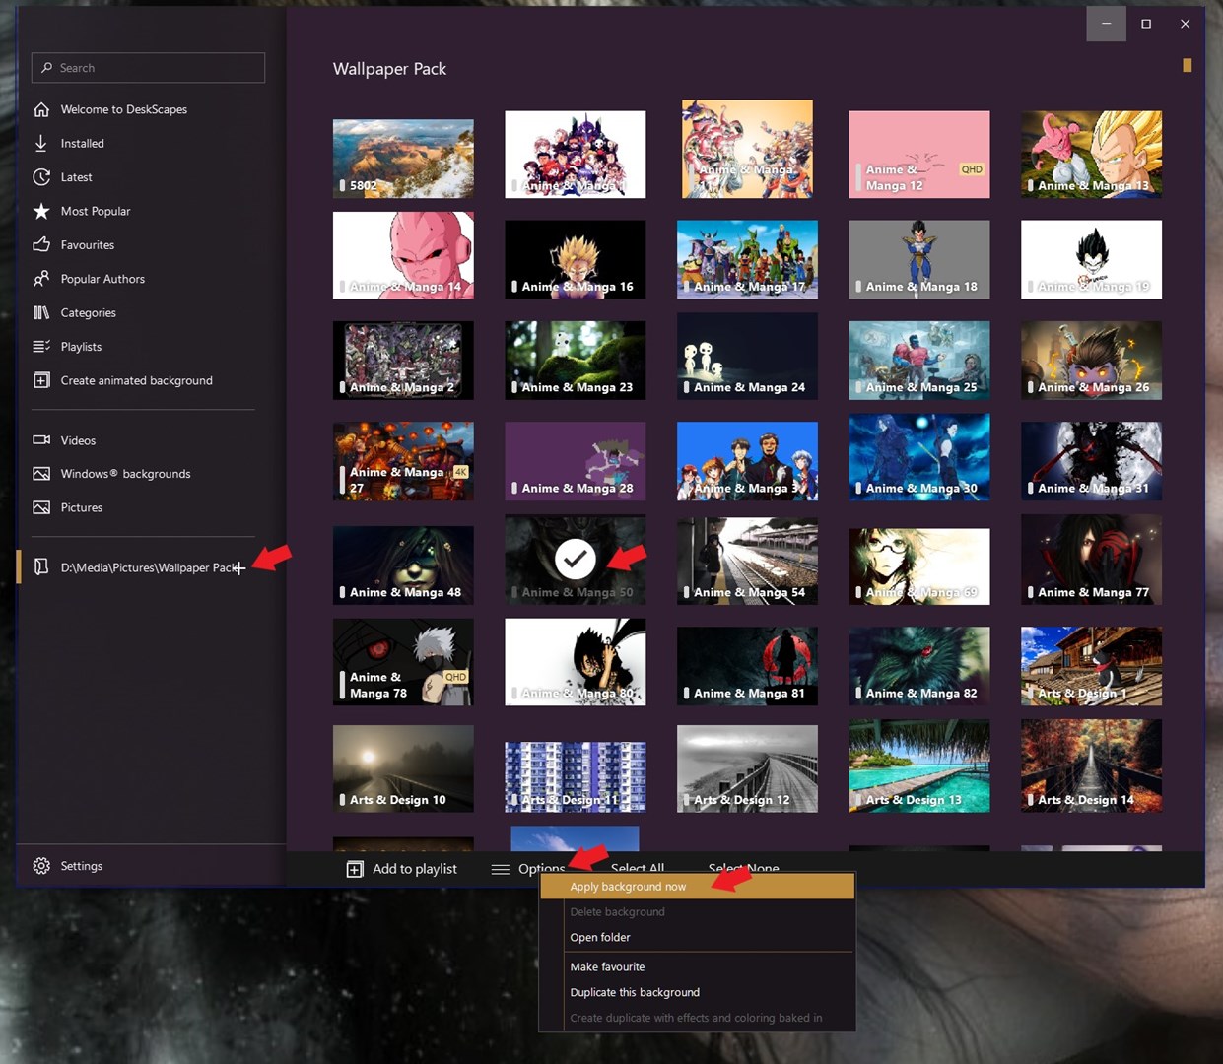Select Anime & Manga 12 pink thumbnail
Screen dimensions: 1223x1064
point(919,155)
